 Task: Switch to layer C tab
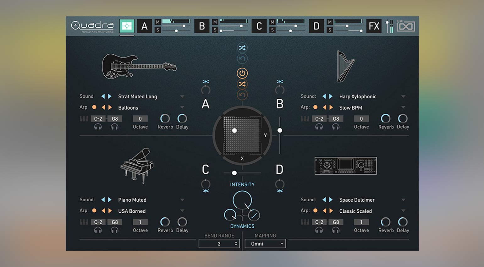pyautogui.click(x=259, y=26)
